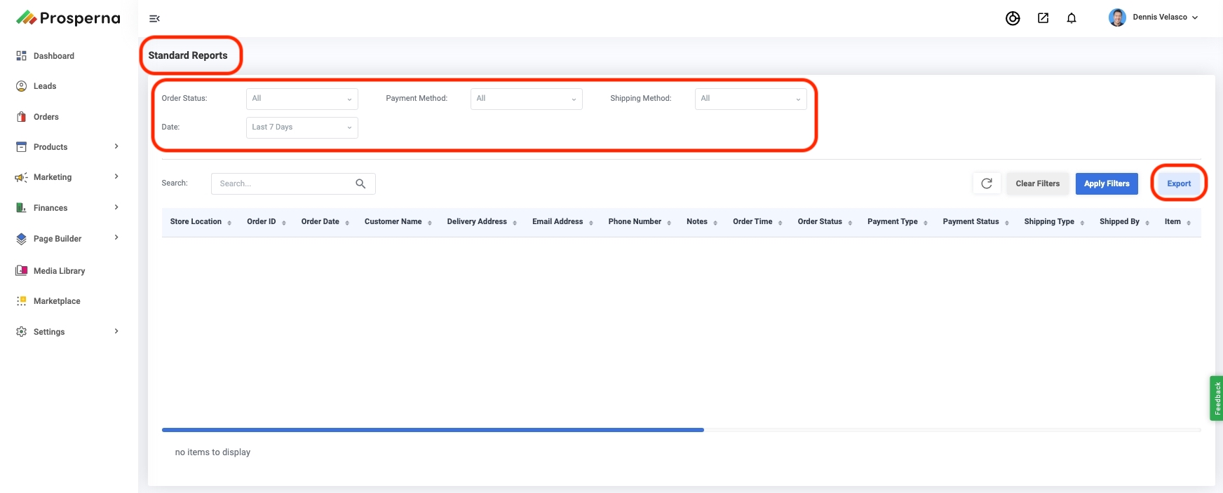Open the external link icon in header

1043,18
